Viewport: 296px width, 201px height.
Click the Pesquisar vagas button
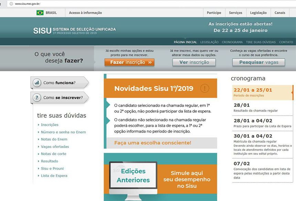click(258, 62)
